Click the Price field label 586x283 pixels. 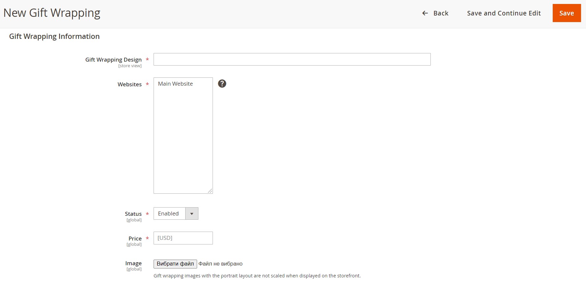(x=135, y=239)
